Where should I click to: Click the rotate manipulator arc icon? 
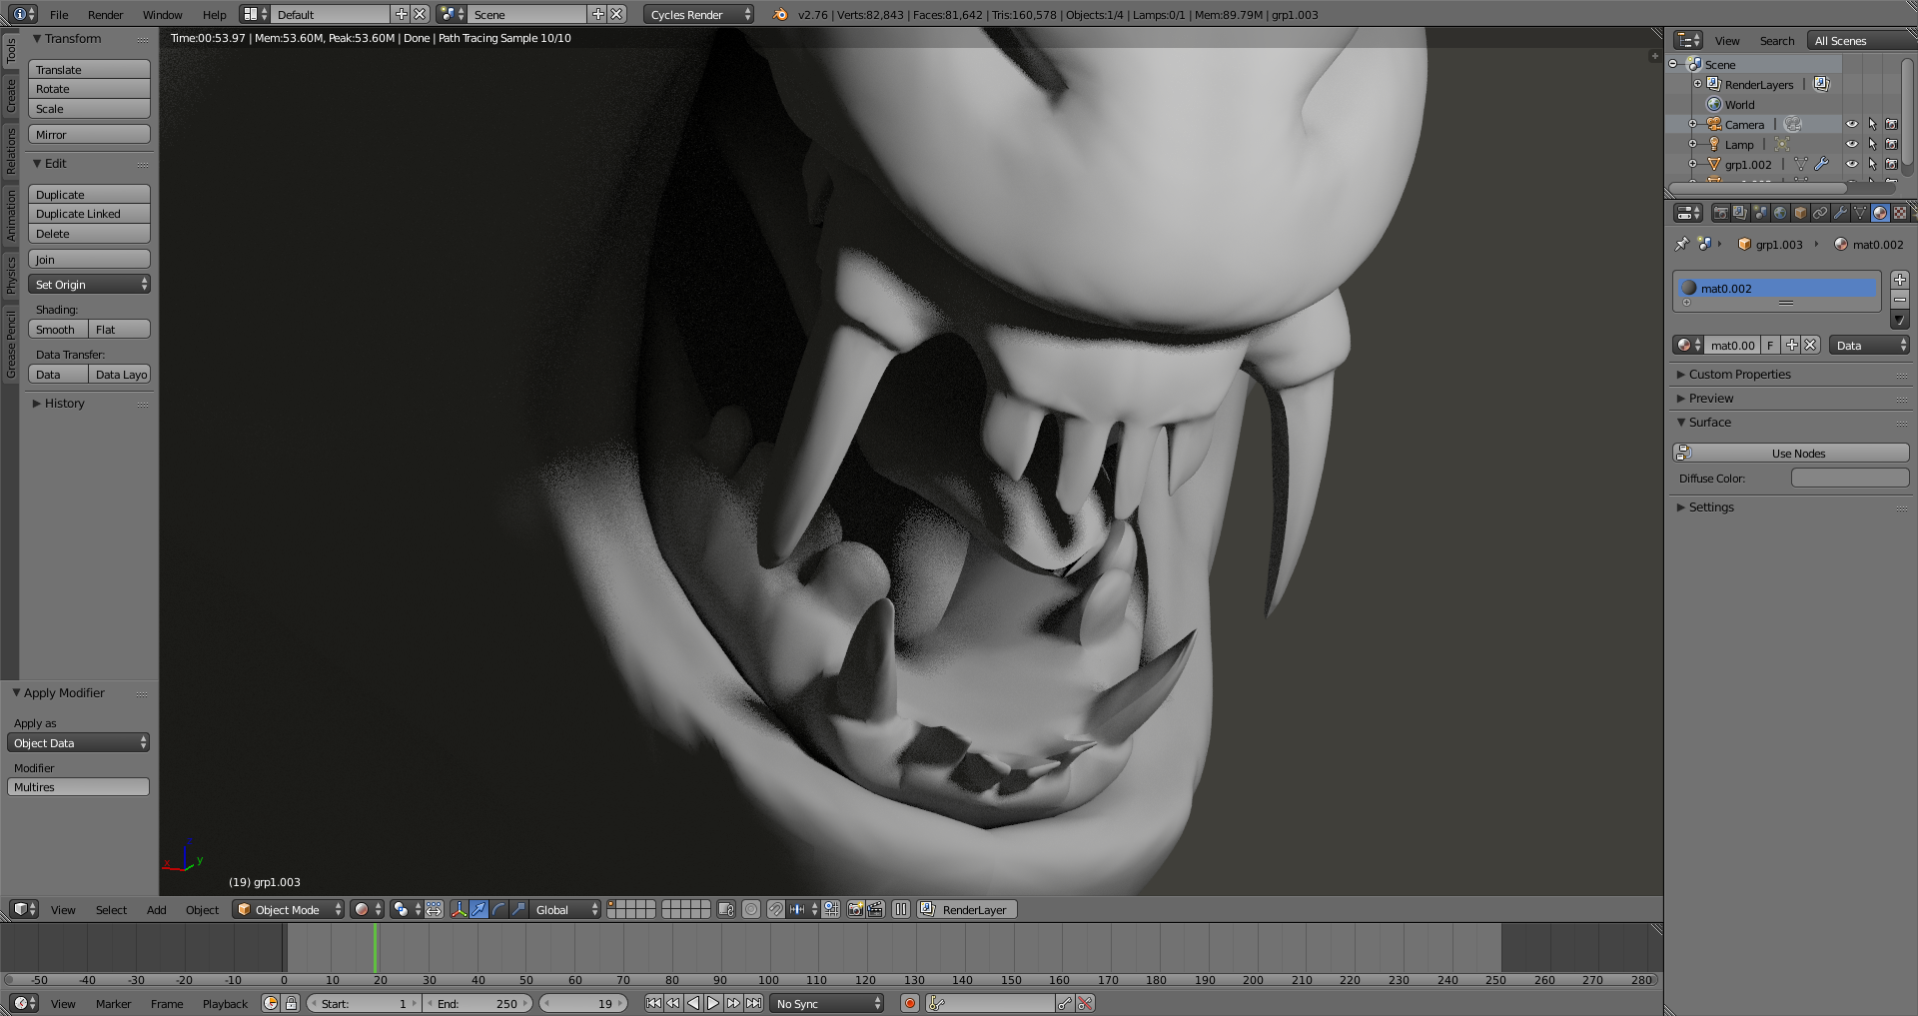click(x=499, y=909)
